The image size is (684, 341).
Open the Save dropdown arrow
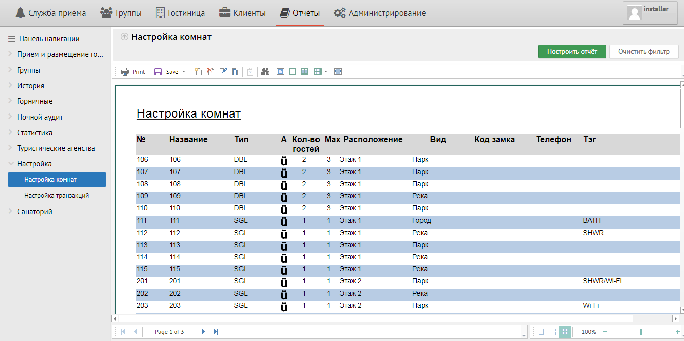point(184,72)
